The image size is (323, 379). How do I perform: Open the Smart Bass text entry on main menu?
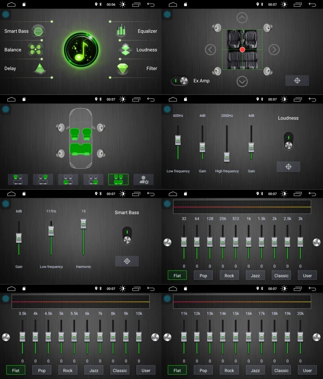17,31
